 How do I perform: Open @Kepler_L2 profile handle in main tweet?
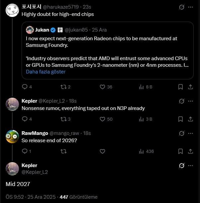coord(35,172)
